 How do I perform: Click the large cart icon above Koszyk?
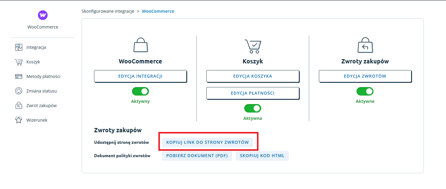252,46
